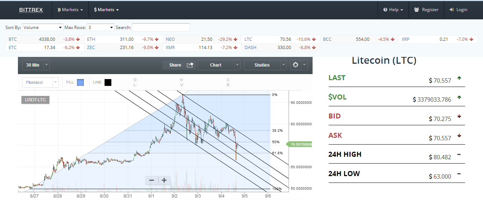
Task: Select the NEO market ticker
Action: (202, 39)
